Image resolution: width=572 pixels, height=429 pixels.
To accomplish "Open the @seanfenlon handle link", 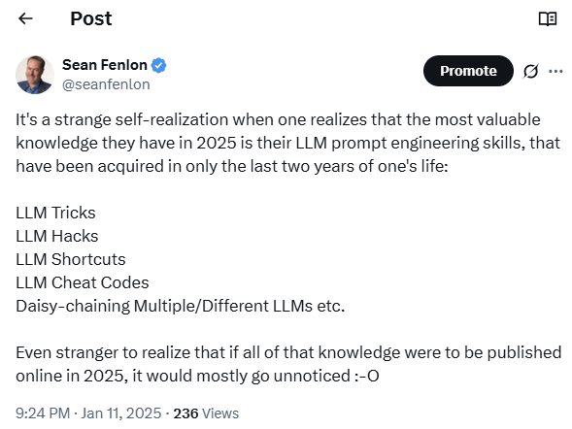I will [106, 84].
